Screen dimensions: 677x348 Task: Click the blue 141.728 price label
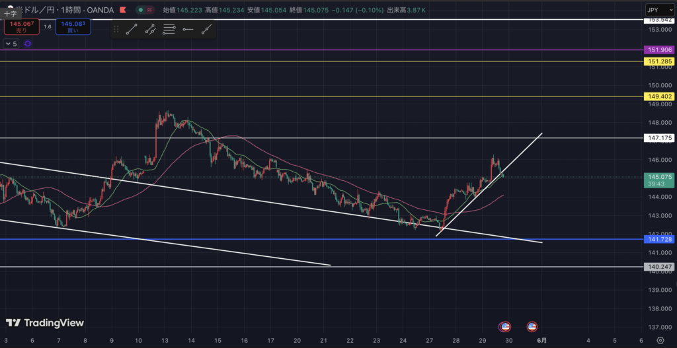659,239
